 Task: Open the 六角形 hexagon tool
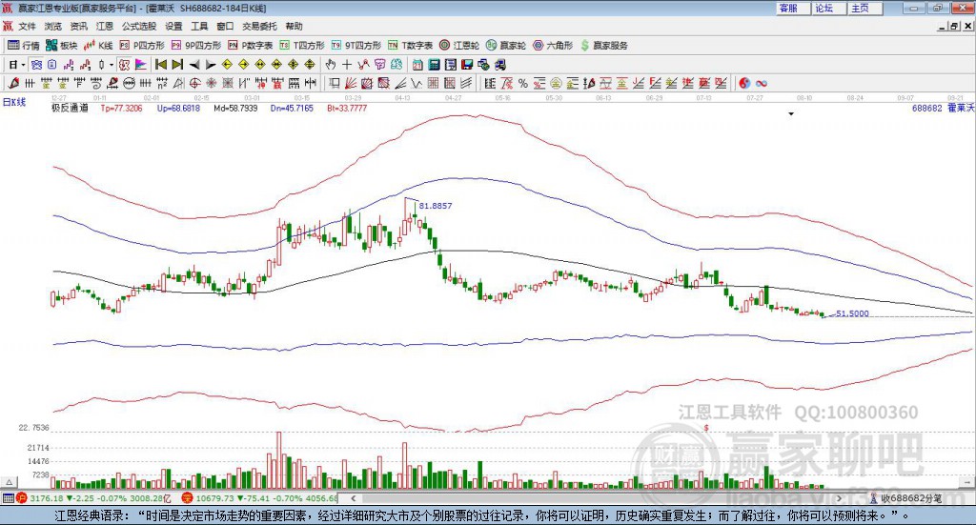(553, 46)
